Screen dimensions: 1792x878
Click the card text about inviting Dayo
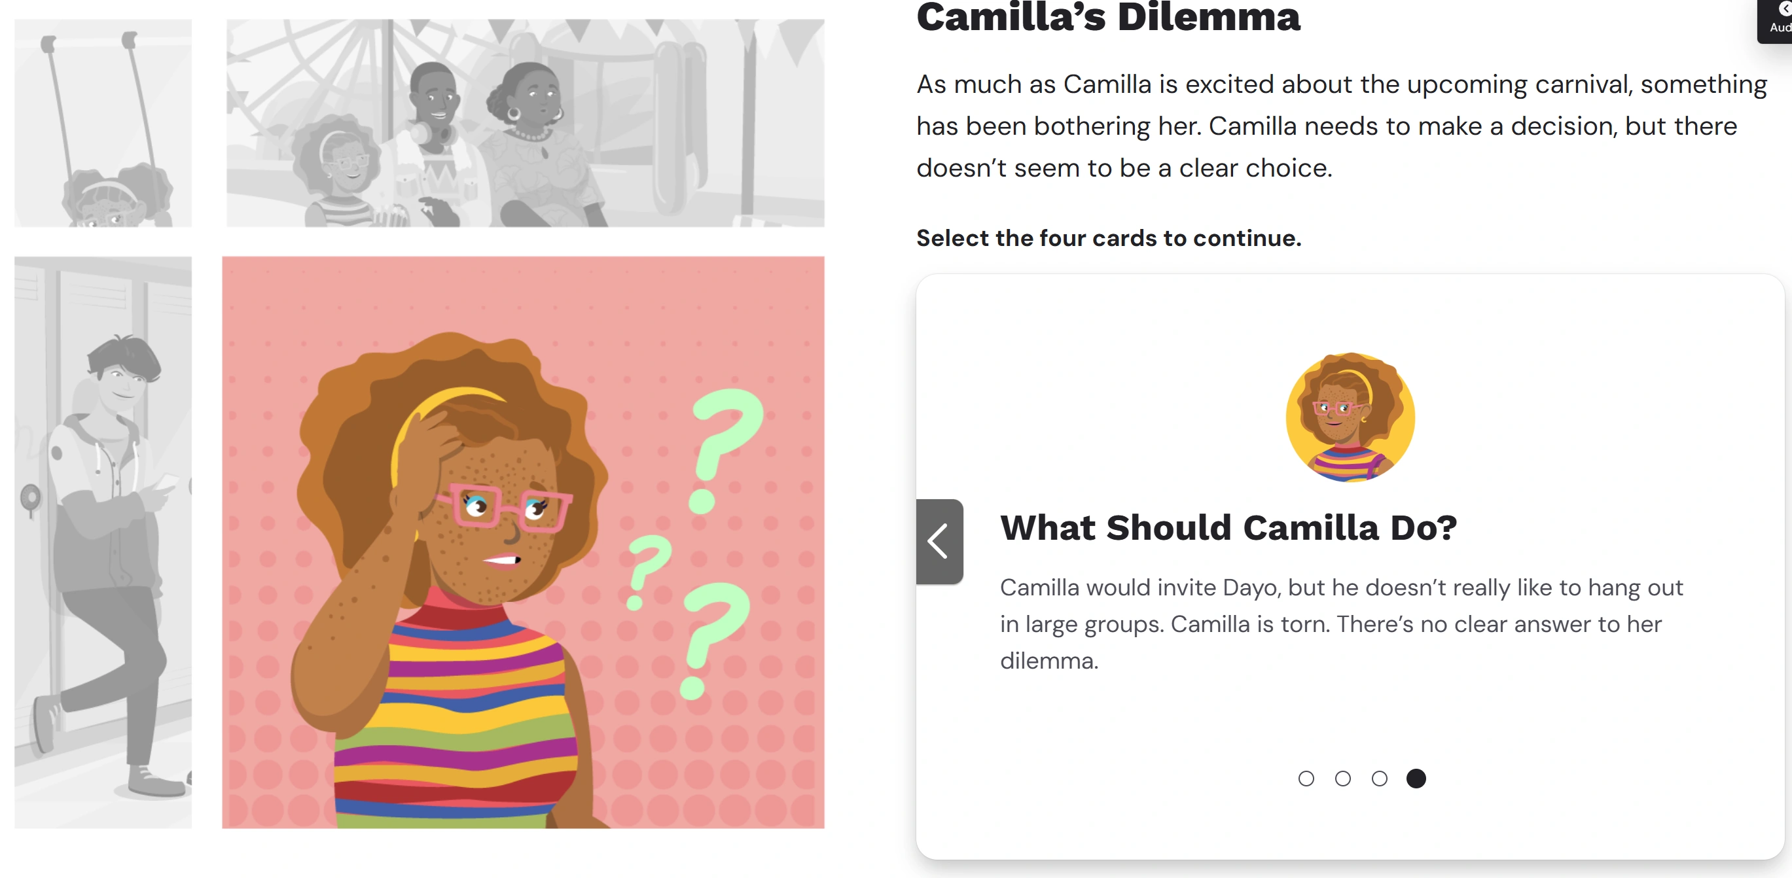coord(1340,623)
